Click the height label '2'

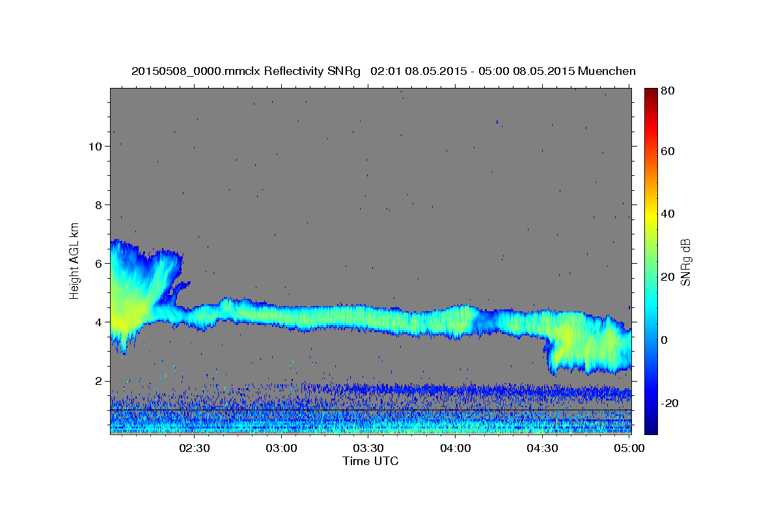coord(98,381)
